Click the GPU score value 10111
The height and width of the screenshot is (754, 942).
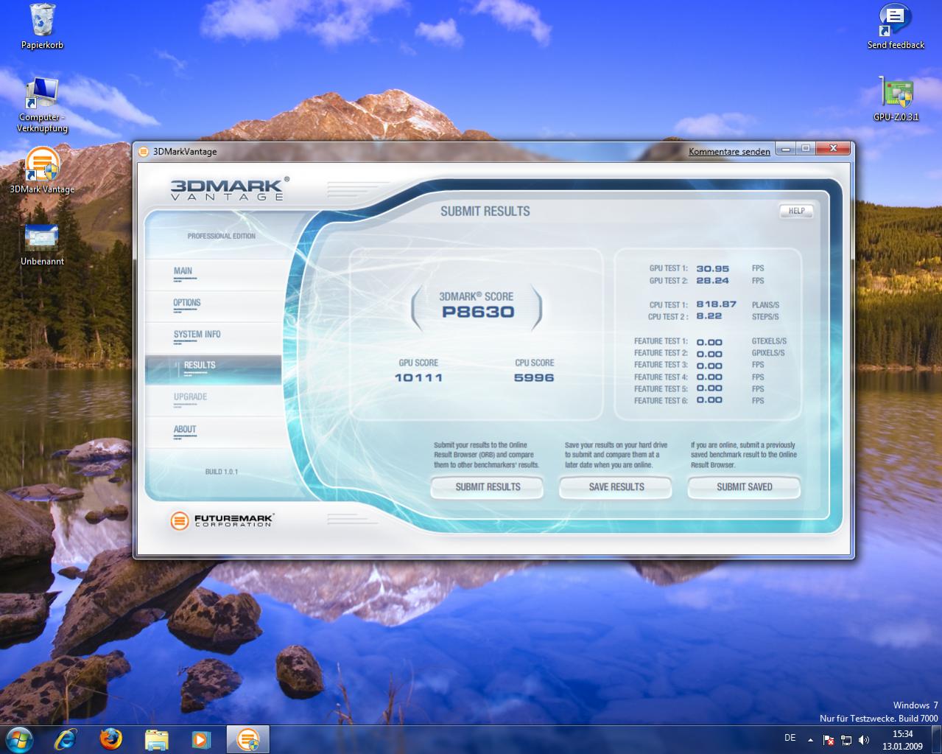[418, 377]
